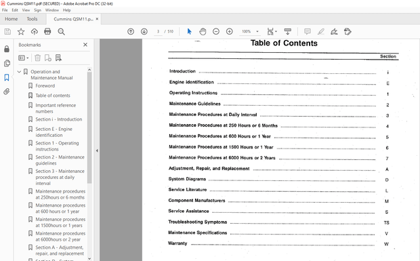420x261 pixels.
Task: Open the Help menu
Action: pyautogui.click(x=66, y=10)
